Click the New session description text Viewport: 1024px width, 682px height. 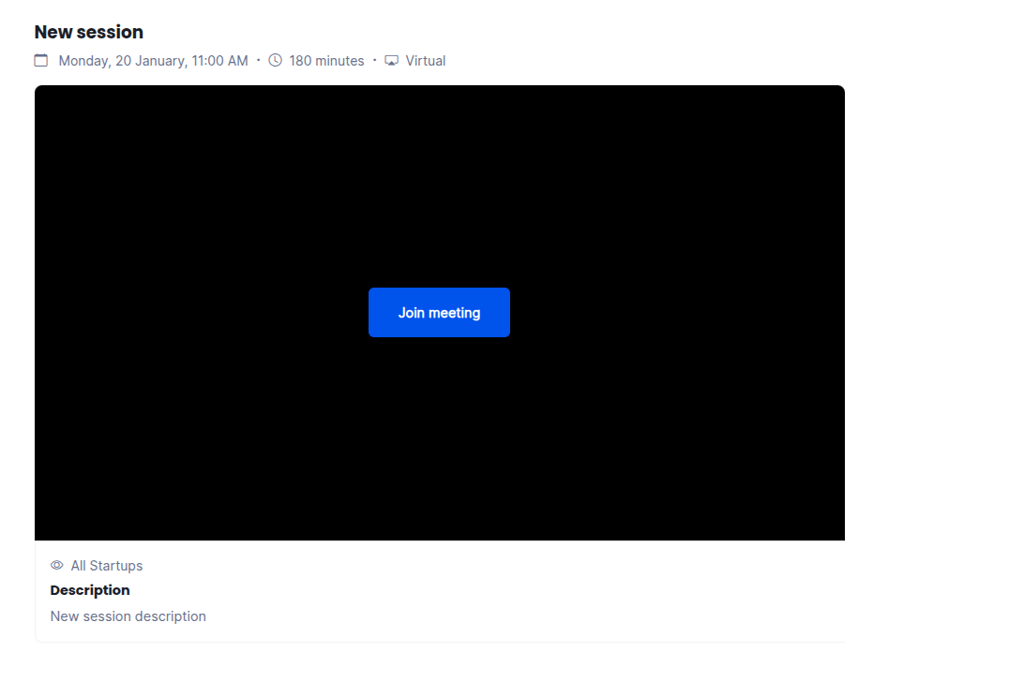tap(128, 616)
